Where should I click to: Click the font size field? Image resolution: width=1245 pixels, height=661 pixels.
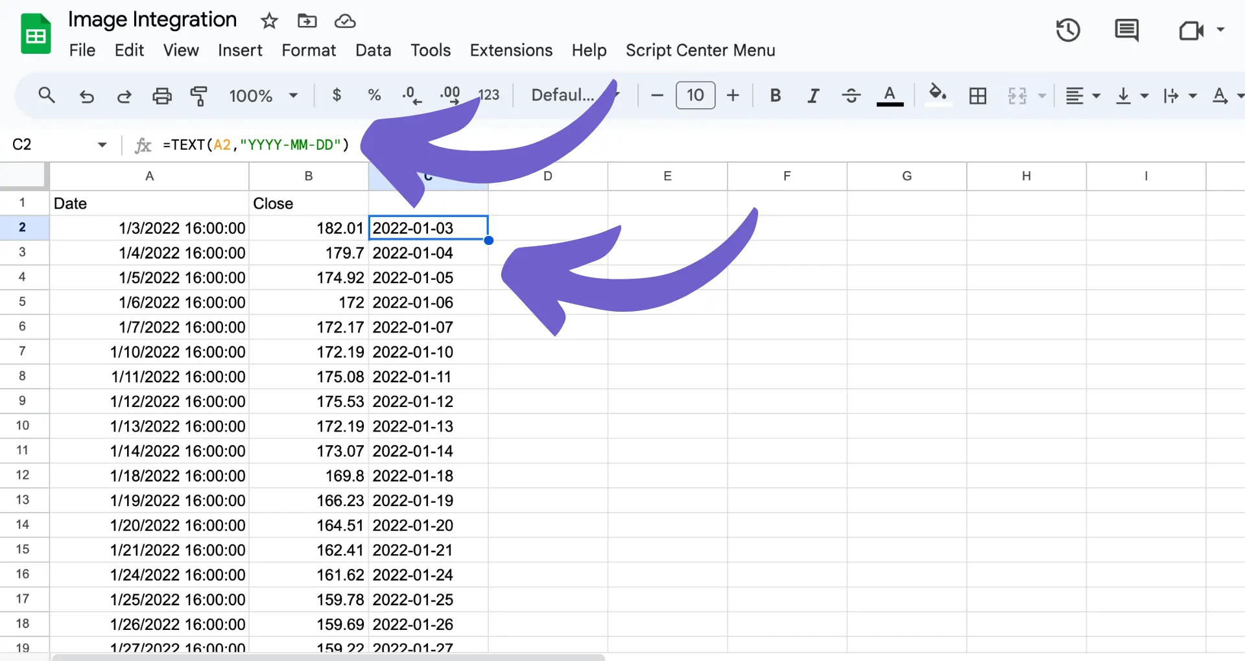695,95
